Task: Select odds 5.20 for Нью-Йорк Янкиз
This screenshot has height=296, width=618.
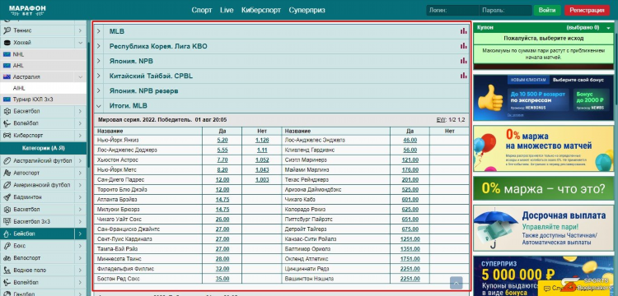Action: pyautogui.click(x=222, y=141)
